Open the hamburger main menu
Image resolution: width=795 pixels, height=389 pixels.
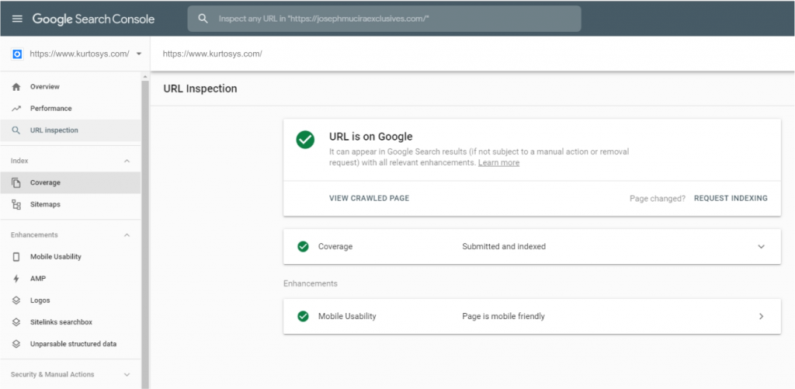17,19
